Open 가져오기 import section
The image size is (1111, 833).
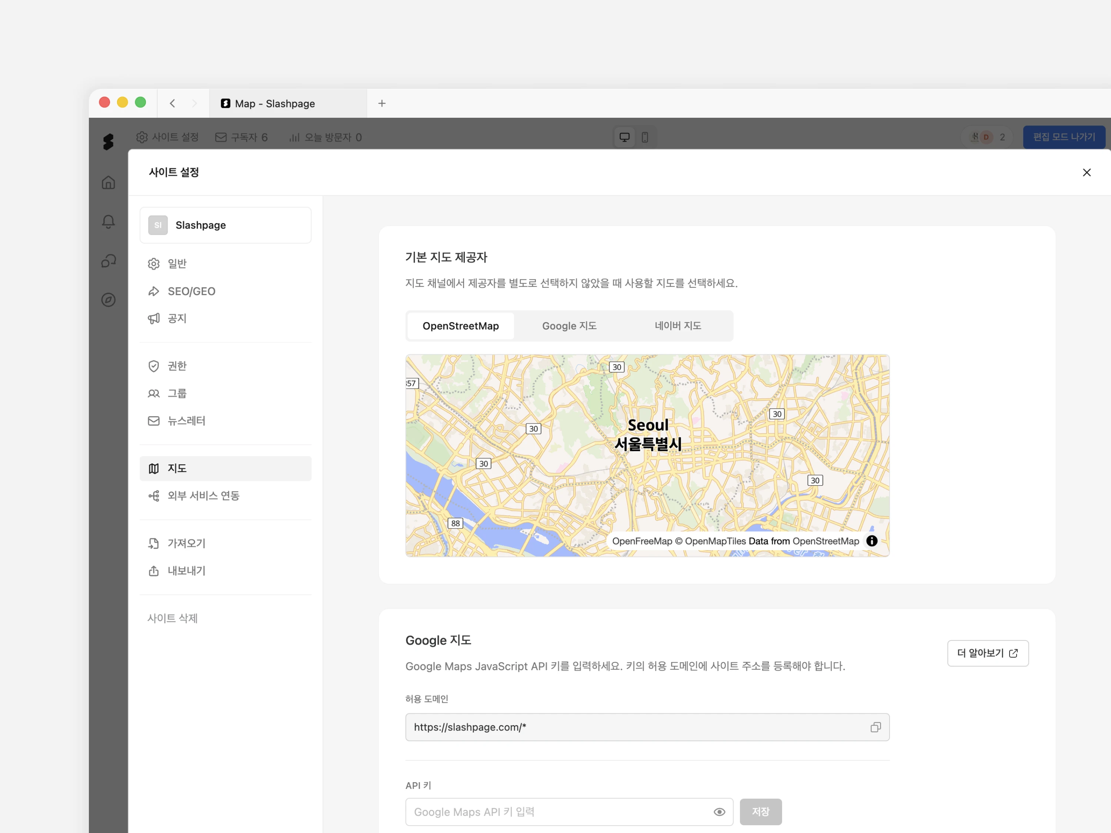226,543
